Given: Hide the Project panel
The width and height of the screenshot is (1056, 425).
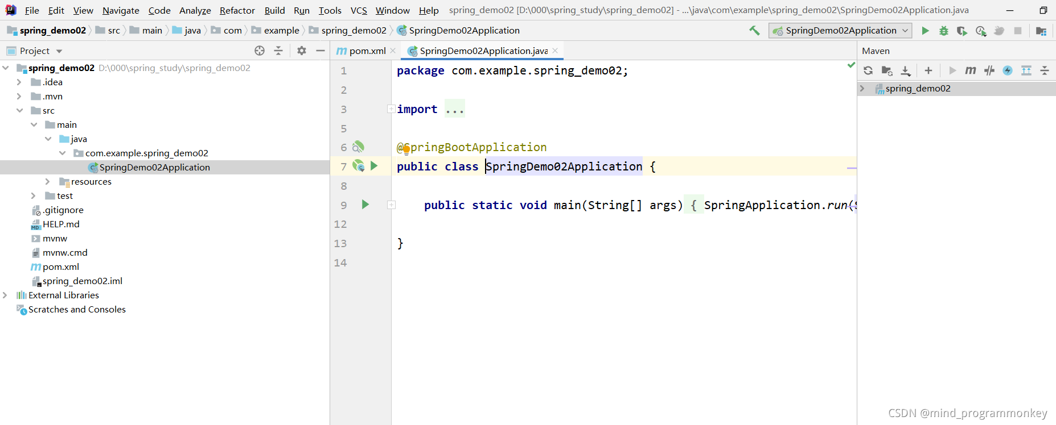Looking at the screenshot, I should 321,51.
